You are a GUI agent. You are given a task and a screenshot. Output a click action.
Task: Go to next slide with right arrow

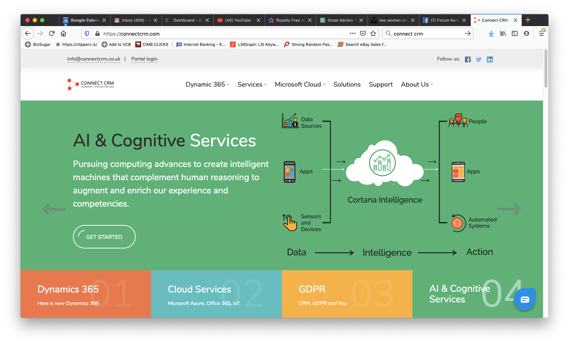coord(509,209)
